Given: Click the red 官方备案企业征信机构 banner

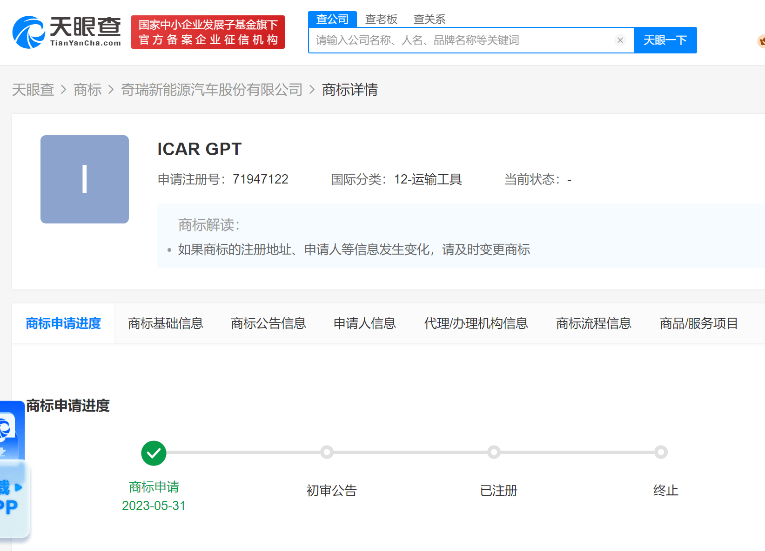Looking at the screenshot, I should click(x=208, y=32).
